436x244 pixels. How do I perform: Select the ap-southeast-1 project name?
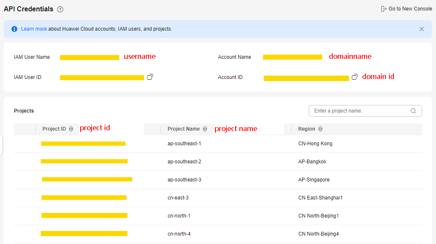[x=184, y=144]
